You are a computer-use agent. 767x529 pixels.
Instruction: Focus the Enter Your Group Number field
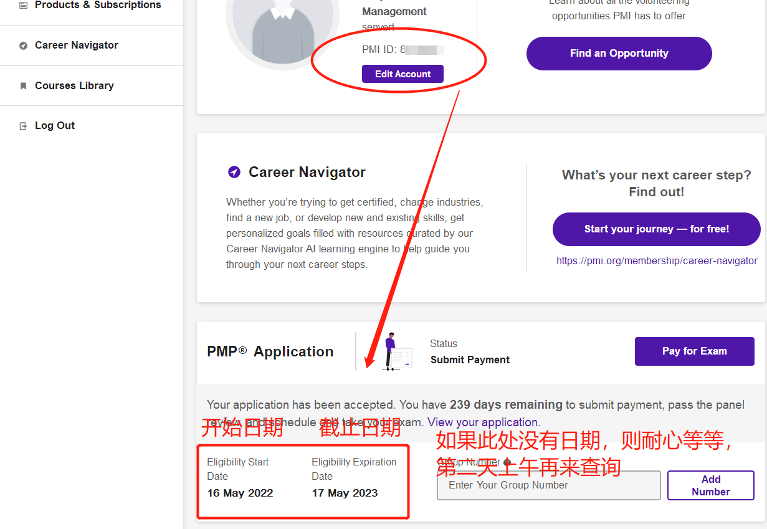pyautogui.click(x=548, y=485)
